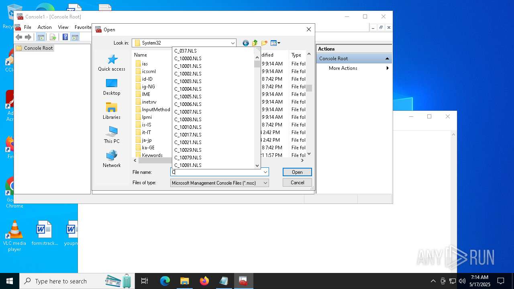Open Windows Start menu
The width and height of the screenshot is (514, 289).
click(x=10, y=281)
